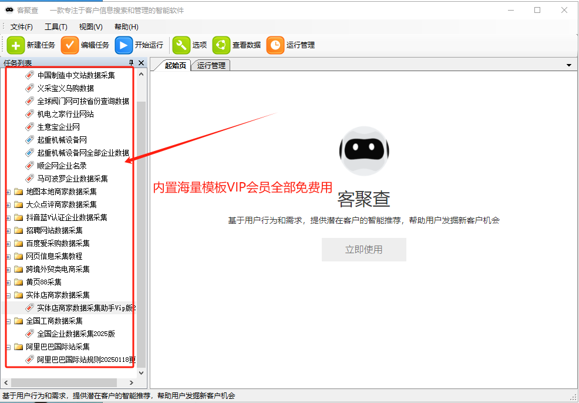Click the 立即使用 button
This screenshot has height=403, width=579.
[363, 249]
